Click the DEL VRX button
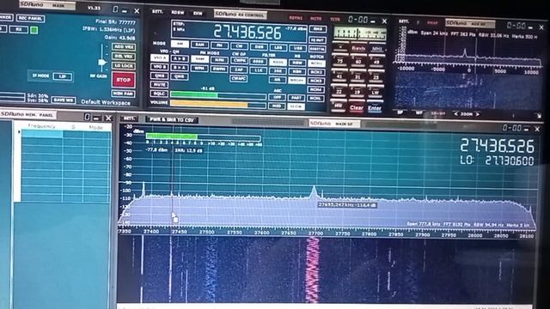550x309 pixels. point(124,56)
